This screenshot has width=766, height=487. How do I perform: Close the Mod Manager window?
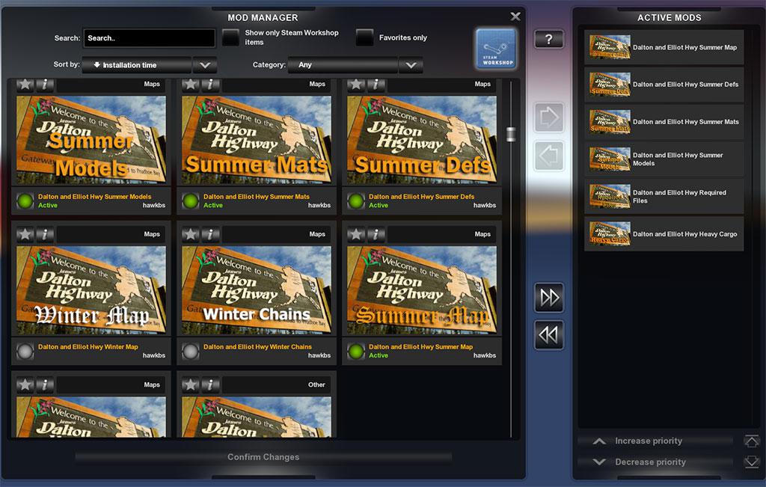(x=515, y=16)
